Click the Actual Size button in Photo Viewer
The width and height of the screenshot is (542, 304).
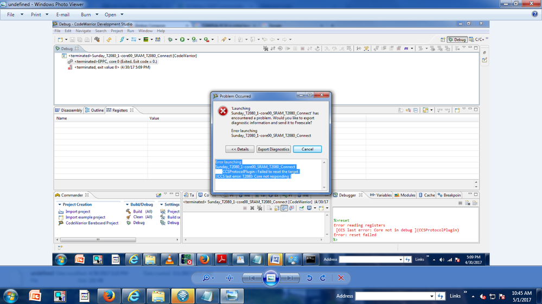click(229, 278)
